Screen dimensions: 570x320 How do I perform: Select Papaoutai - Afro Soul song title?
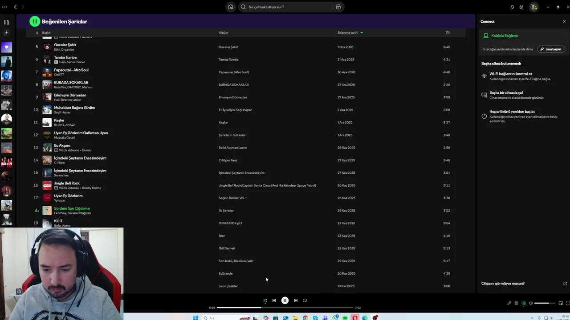[71, 70]
